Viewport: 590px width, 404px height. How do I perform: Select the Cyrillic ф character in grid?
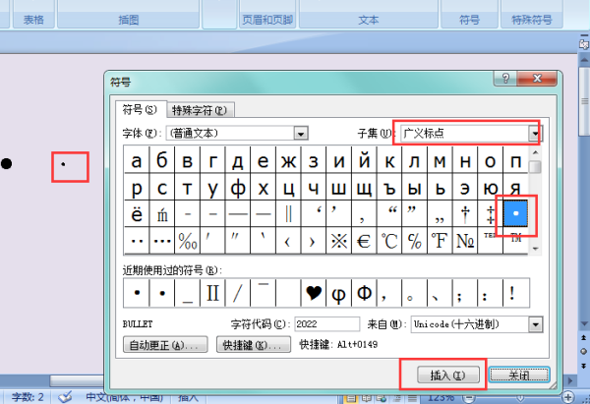pos(238,187)
